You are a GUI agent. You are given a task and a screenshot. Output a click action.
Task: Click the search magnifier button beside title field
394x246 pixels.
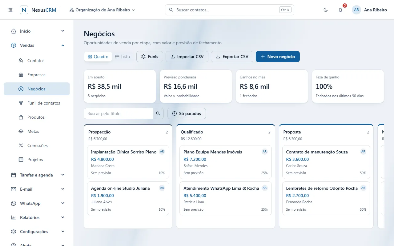click(x=158, y=113)
